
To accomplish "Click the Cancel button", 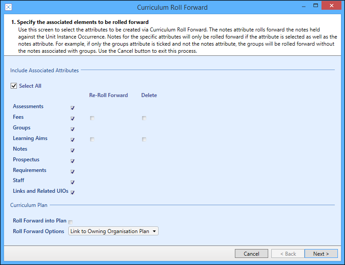I will coord(251,253).
